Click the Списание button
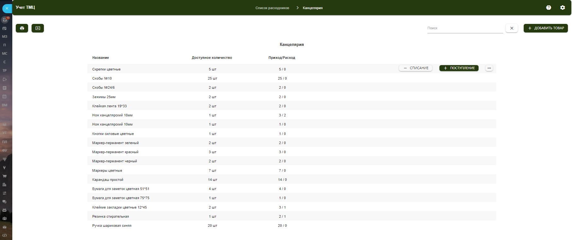572x240 pixels. click(x=415, y=68)
